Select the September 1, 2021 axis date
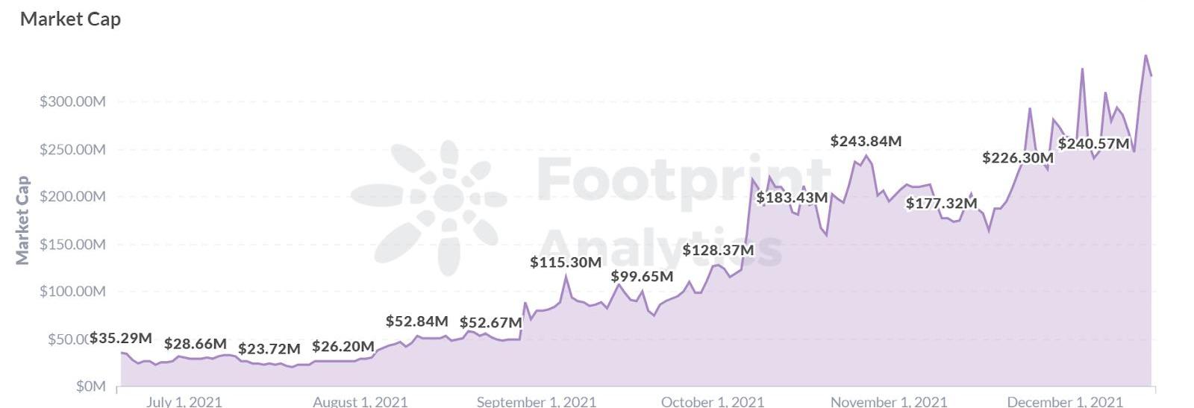 click(537, 401)
